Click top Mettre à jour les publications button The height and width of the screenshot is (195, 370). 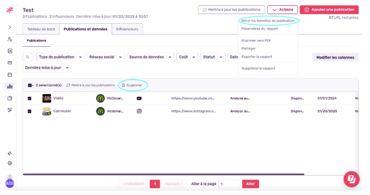(231, 10)
